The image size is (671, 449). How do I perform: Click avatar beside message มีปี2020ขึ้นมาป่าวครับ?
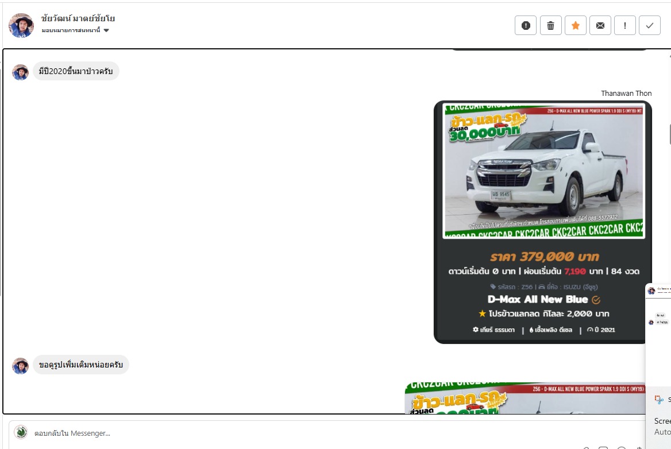click(x=20, y=72)
